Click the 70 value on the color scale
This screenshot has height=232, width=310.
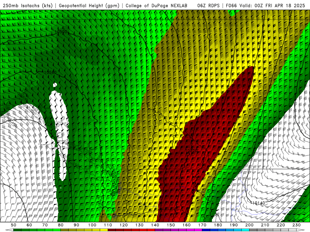(x=45, y=225)
